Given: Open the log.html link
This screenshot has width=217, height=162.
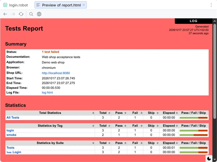Looking at the screenshot, I should (47, 92).
